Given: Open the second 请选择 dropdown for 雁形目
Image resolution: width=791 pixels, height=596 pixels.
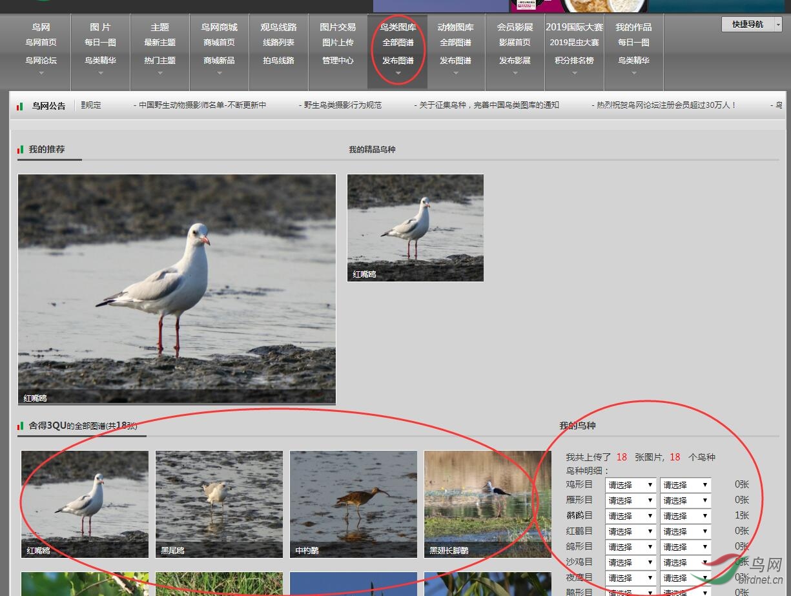Looking at the screenshot, I should point(685,500).
